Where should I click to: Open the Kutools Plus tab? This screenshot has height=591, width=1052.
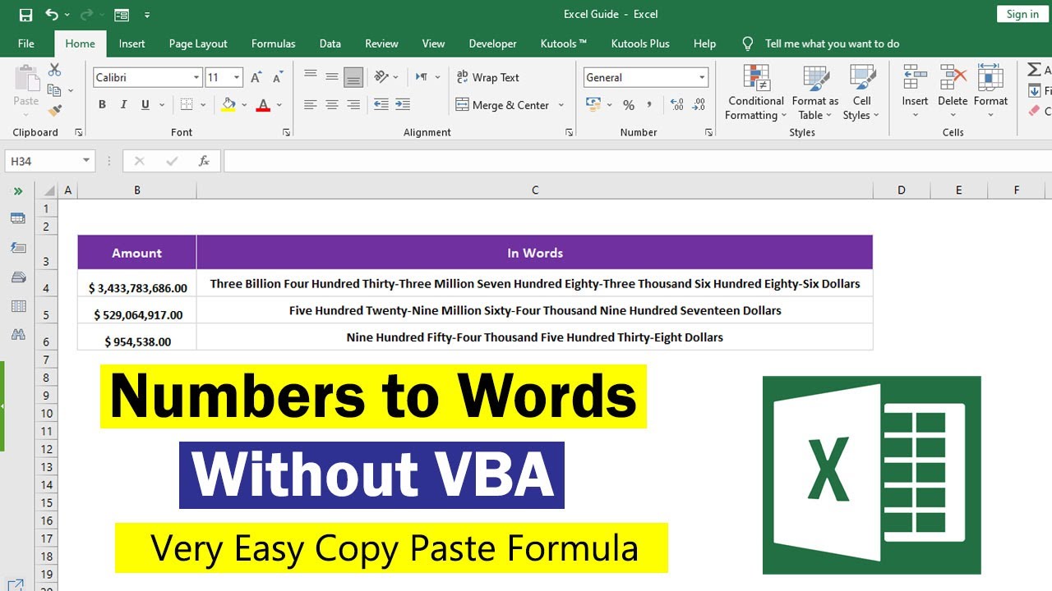(640, 44)
